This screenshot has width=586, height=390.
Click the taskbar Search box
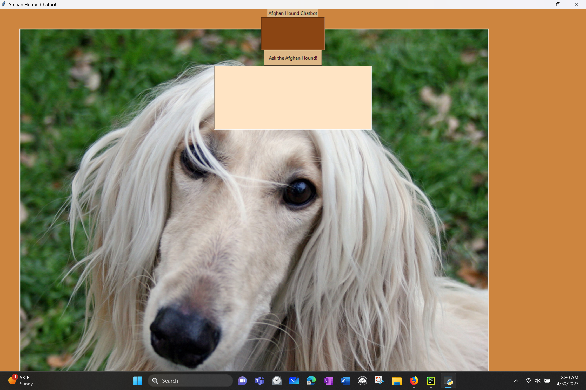[190, 381]
